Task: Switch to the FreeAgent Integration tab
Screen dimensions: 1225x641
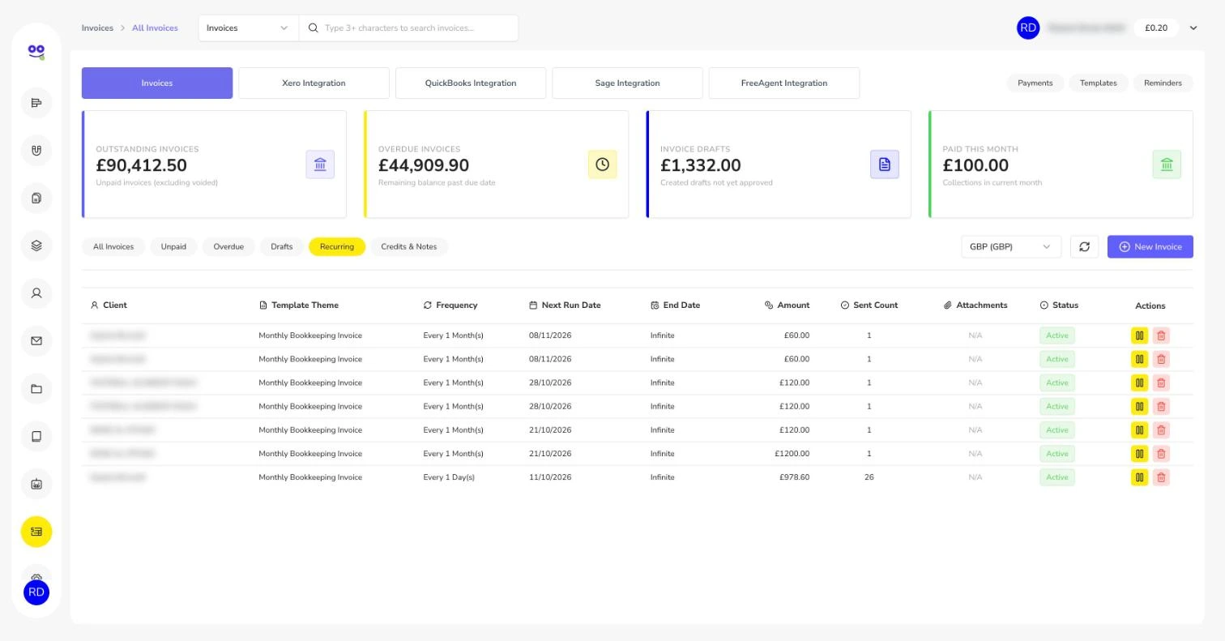Action: [784, 83]
